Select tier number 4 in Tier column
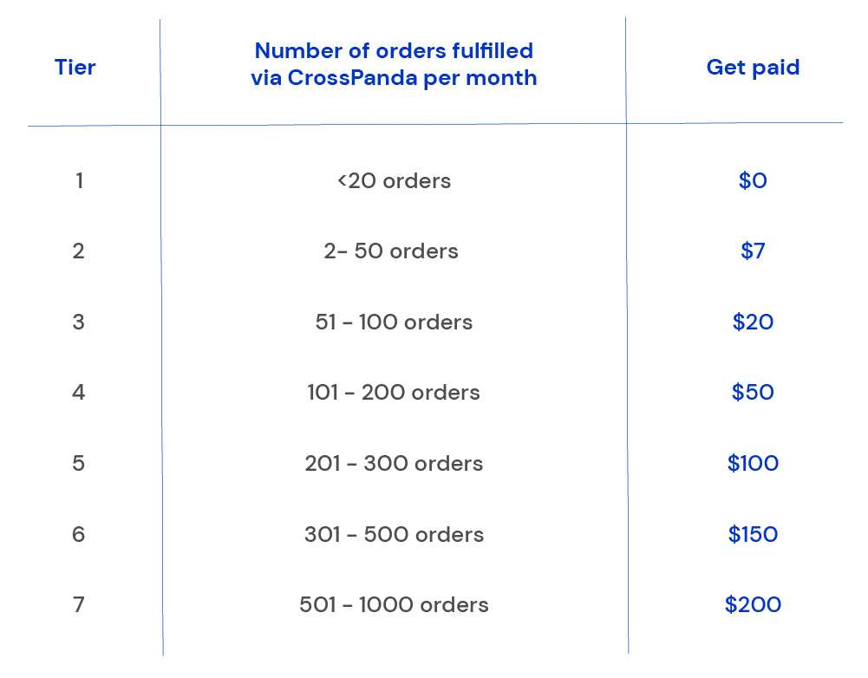 (x=79, y=393)
